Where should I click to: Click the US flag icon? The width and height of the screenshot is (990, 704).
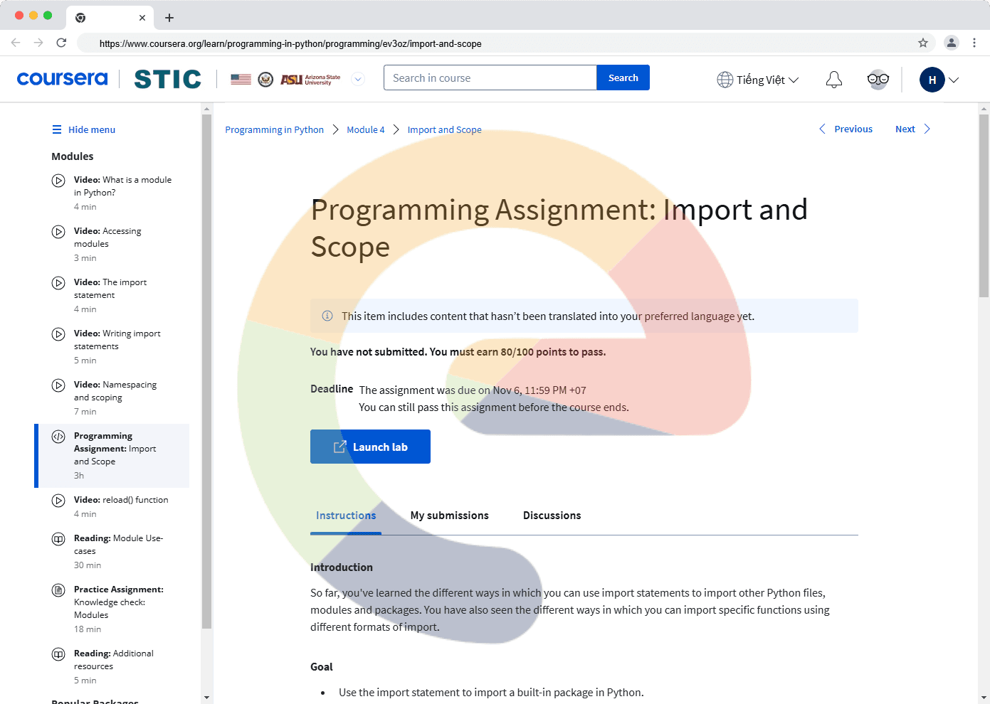[241, 79]
